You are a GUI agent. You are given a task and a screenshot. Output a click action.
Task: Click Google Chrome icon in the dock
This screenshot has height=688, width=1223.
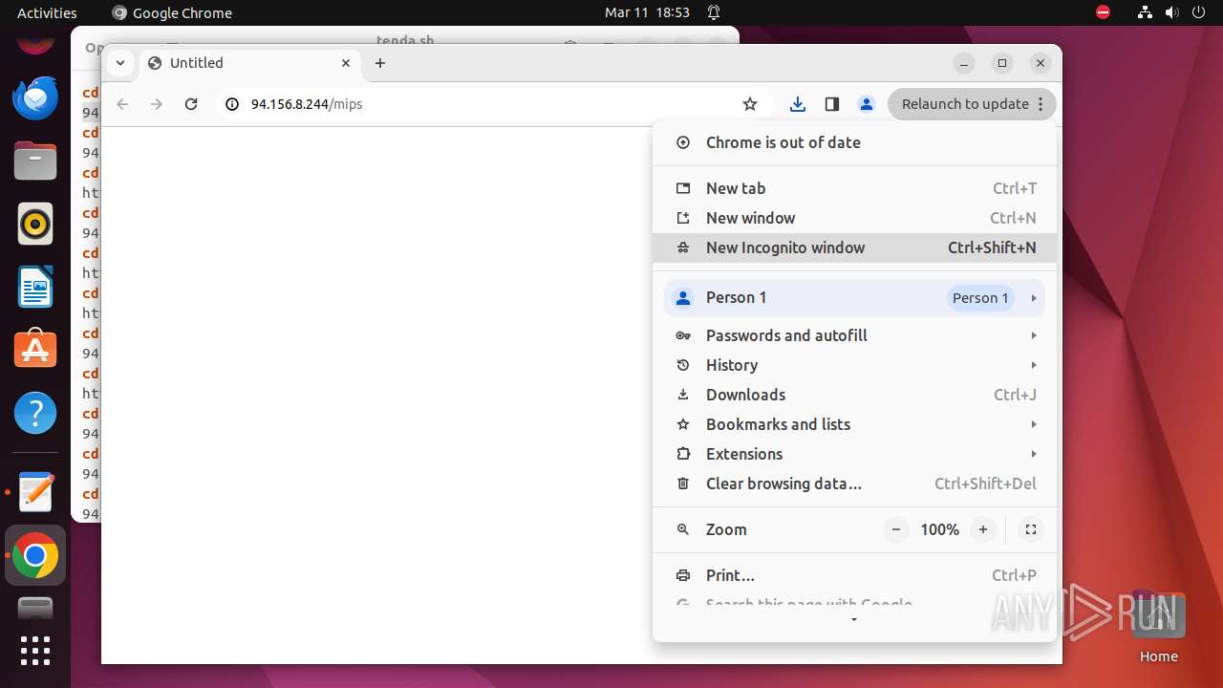(35, 555)
